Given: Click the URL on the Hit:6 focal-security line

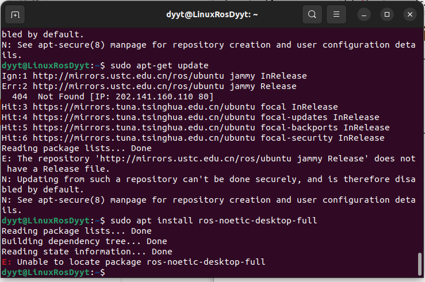Looking at the screenshot, I should pos(144,138).
